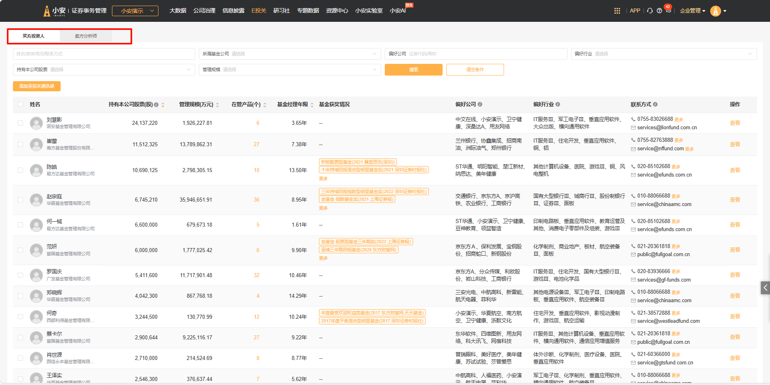Click the 姓名/获奖情况/联系方式 search field

tap(104, 54)
